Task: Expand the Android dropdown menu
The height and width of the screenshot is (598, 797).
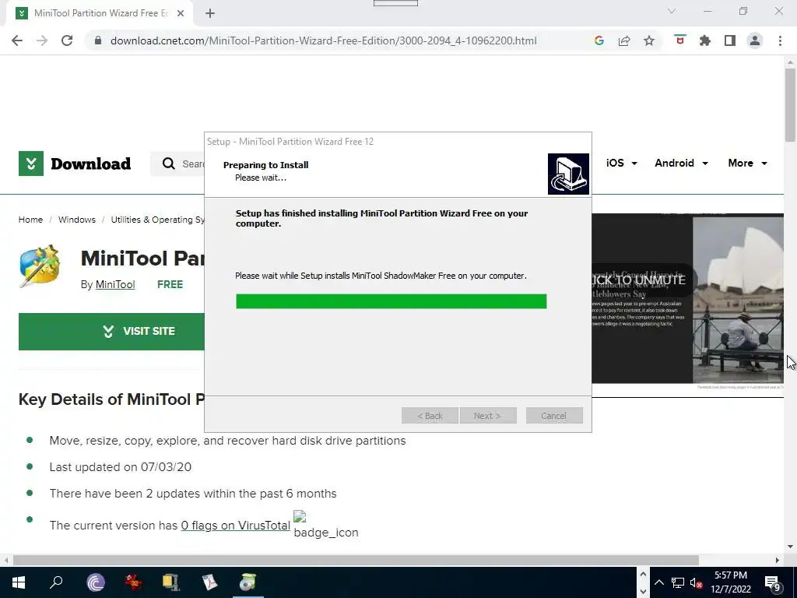Action: pos(682,164)
